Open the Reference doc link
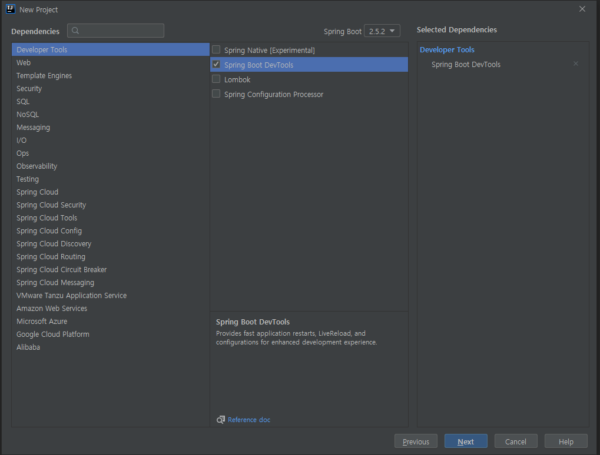 [x=249, y=420]
